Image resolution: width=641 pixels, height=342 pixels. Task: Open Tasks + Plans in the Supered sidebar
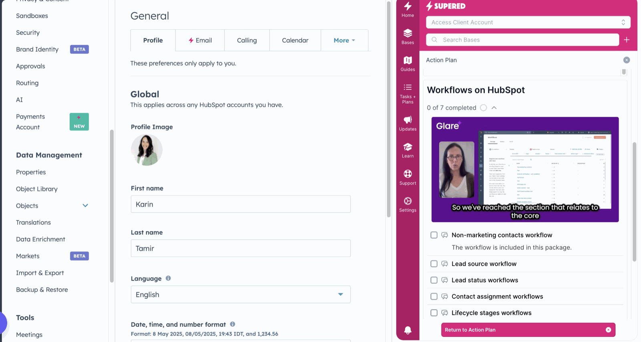[407, 94]
